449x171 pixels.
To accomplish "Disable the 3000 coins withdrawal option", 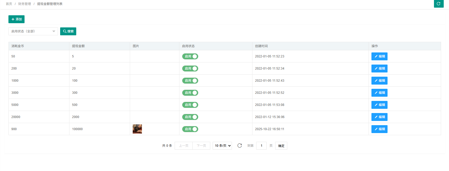I will click(x=190, y=93).
